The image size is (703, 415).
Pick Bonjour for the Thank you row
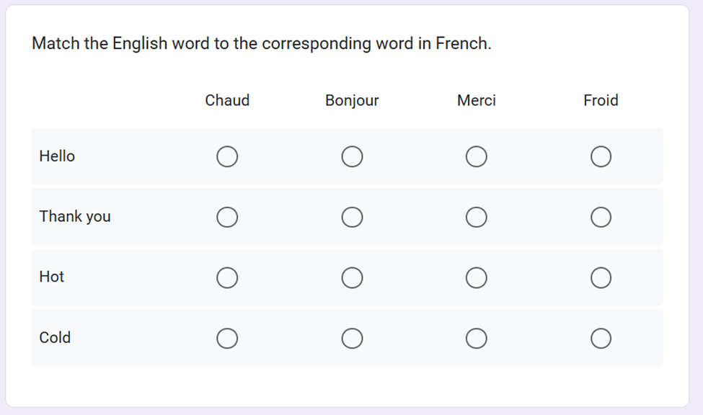352,217
